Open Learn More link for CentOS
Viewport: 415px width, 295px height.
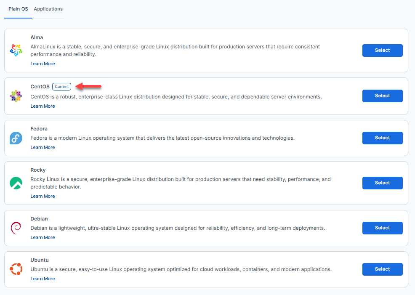point(43,106)
